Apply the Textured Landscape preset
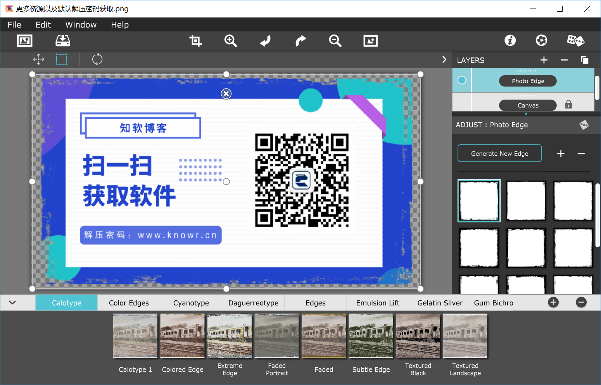Image resolution: width=601 pixels, height=385 pixels. [465, 336]
